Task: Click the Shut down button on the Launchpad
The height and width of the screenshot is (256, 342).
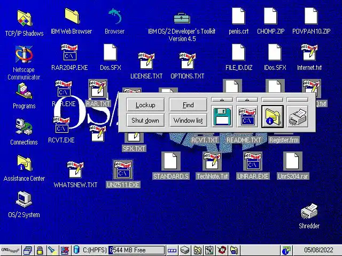Action: pos(145,120)
